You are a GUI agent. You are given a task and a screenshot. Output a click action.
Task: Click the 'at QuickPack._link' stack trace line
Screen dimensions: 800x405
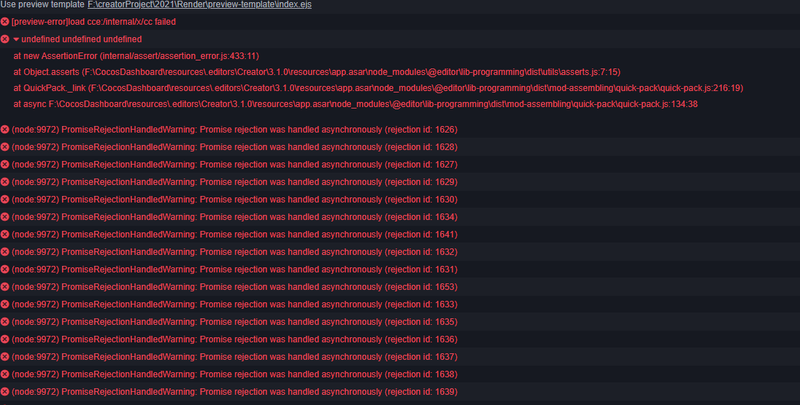pyautogui.click(x=378, y=88)
